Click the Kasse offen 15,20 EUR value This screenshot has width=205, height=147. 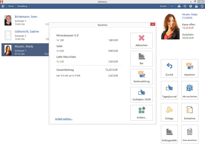click(188, 28)
